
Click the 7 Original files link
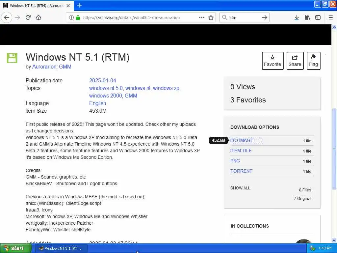point(302,199)
